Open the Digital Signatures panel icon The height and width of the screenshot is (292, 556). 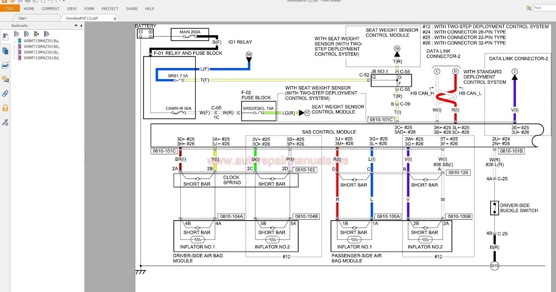click(5, 122)
